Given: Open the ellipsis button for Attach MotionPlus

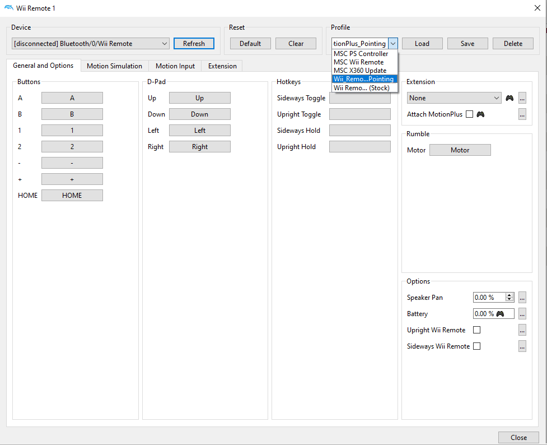Looking at the screenshot, I should click(x=522, y=114).
